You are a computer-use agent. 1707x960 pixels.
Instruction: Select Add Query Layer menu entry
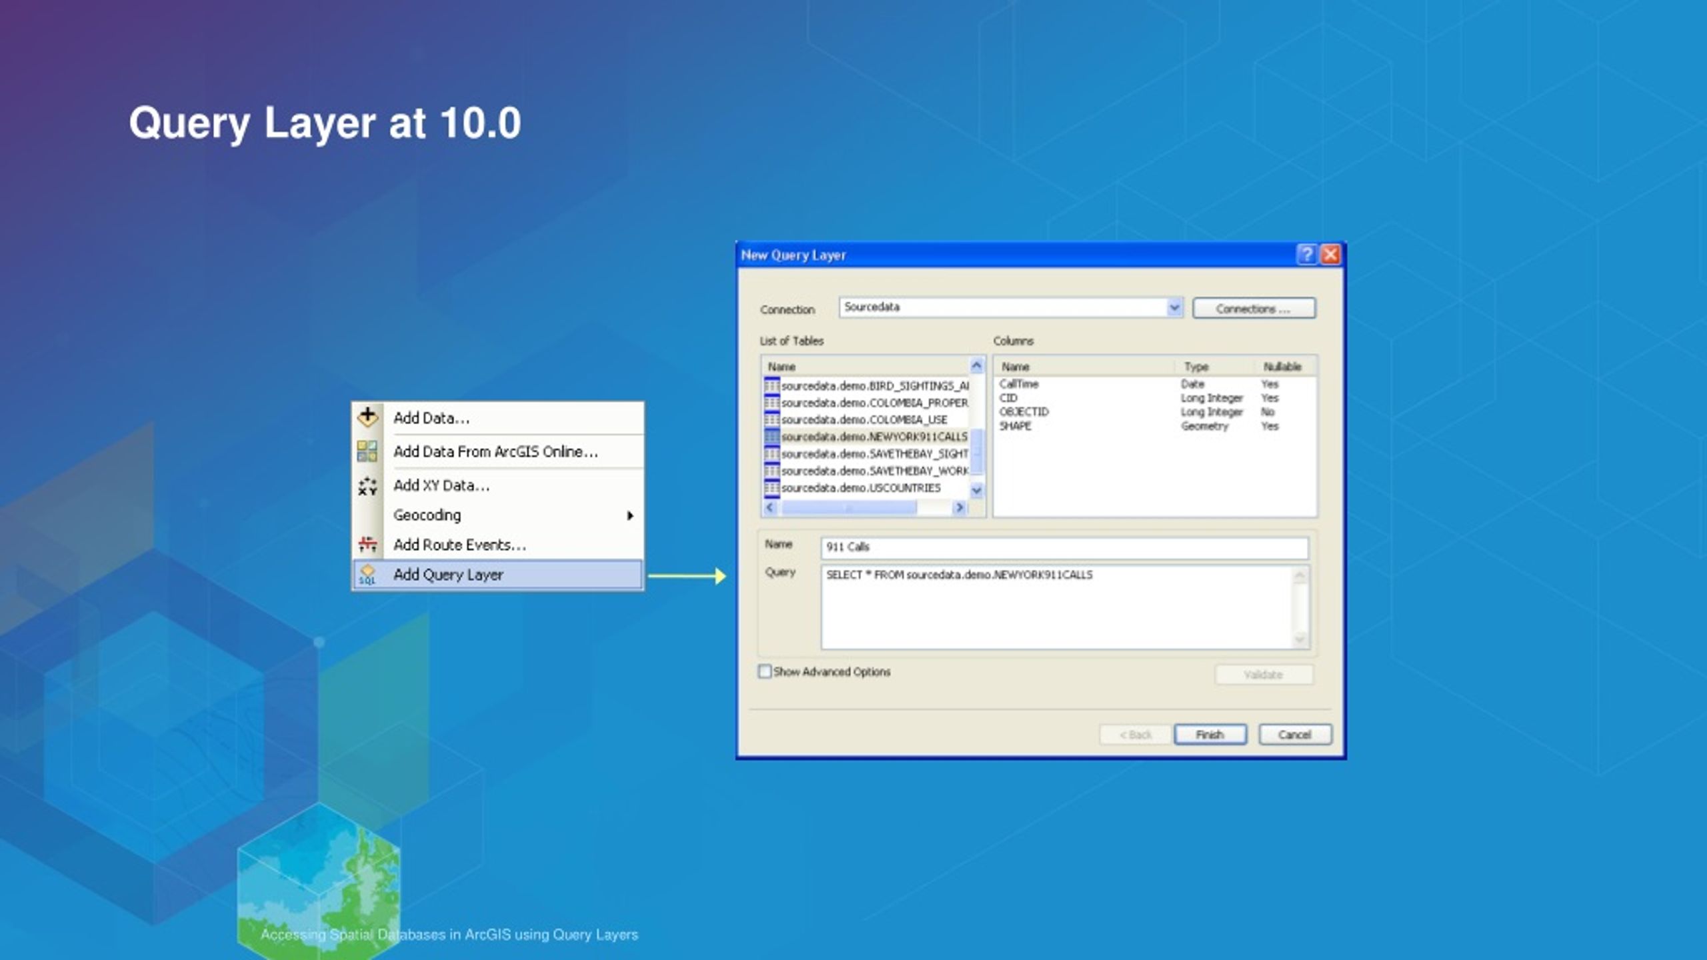point(498,575)
